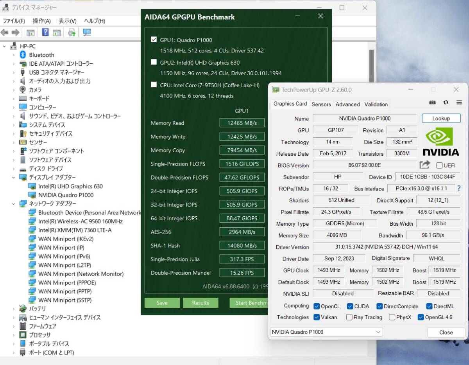Collapse the ネットワーク アダプター category

point(14,203)
